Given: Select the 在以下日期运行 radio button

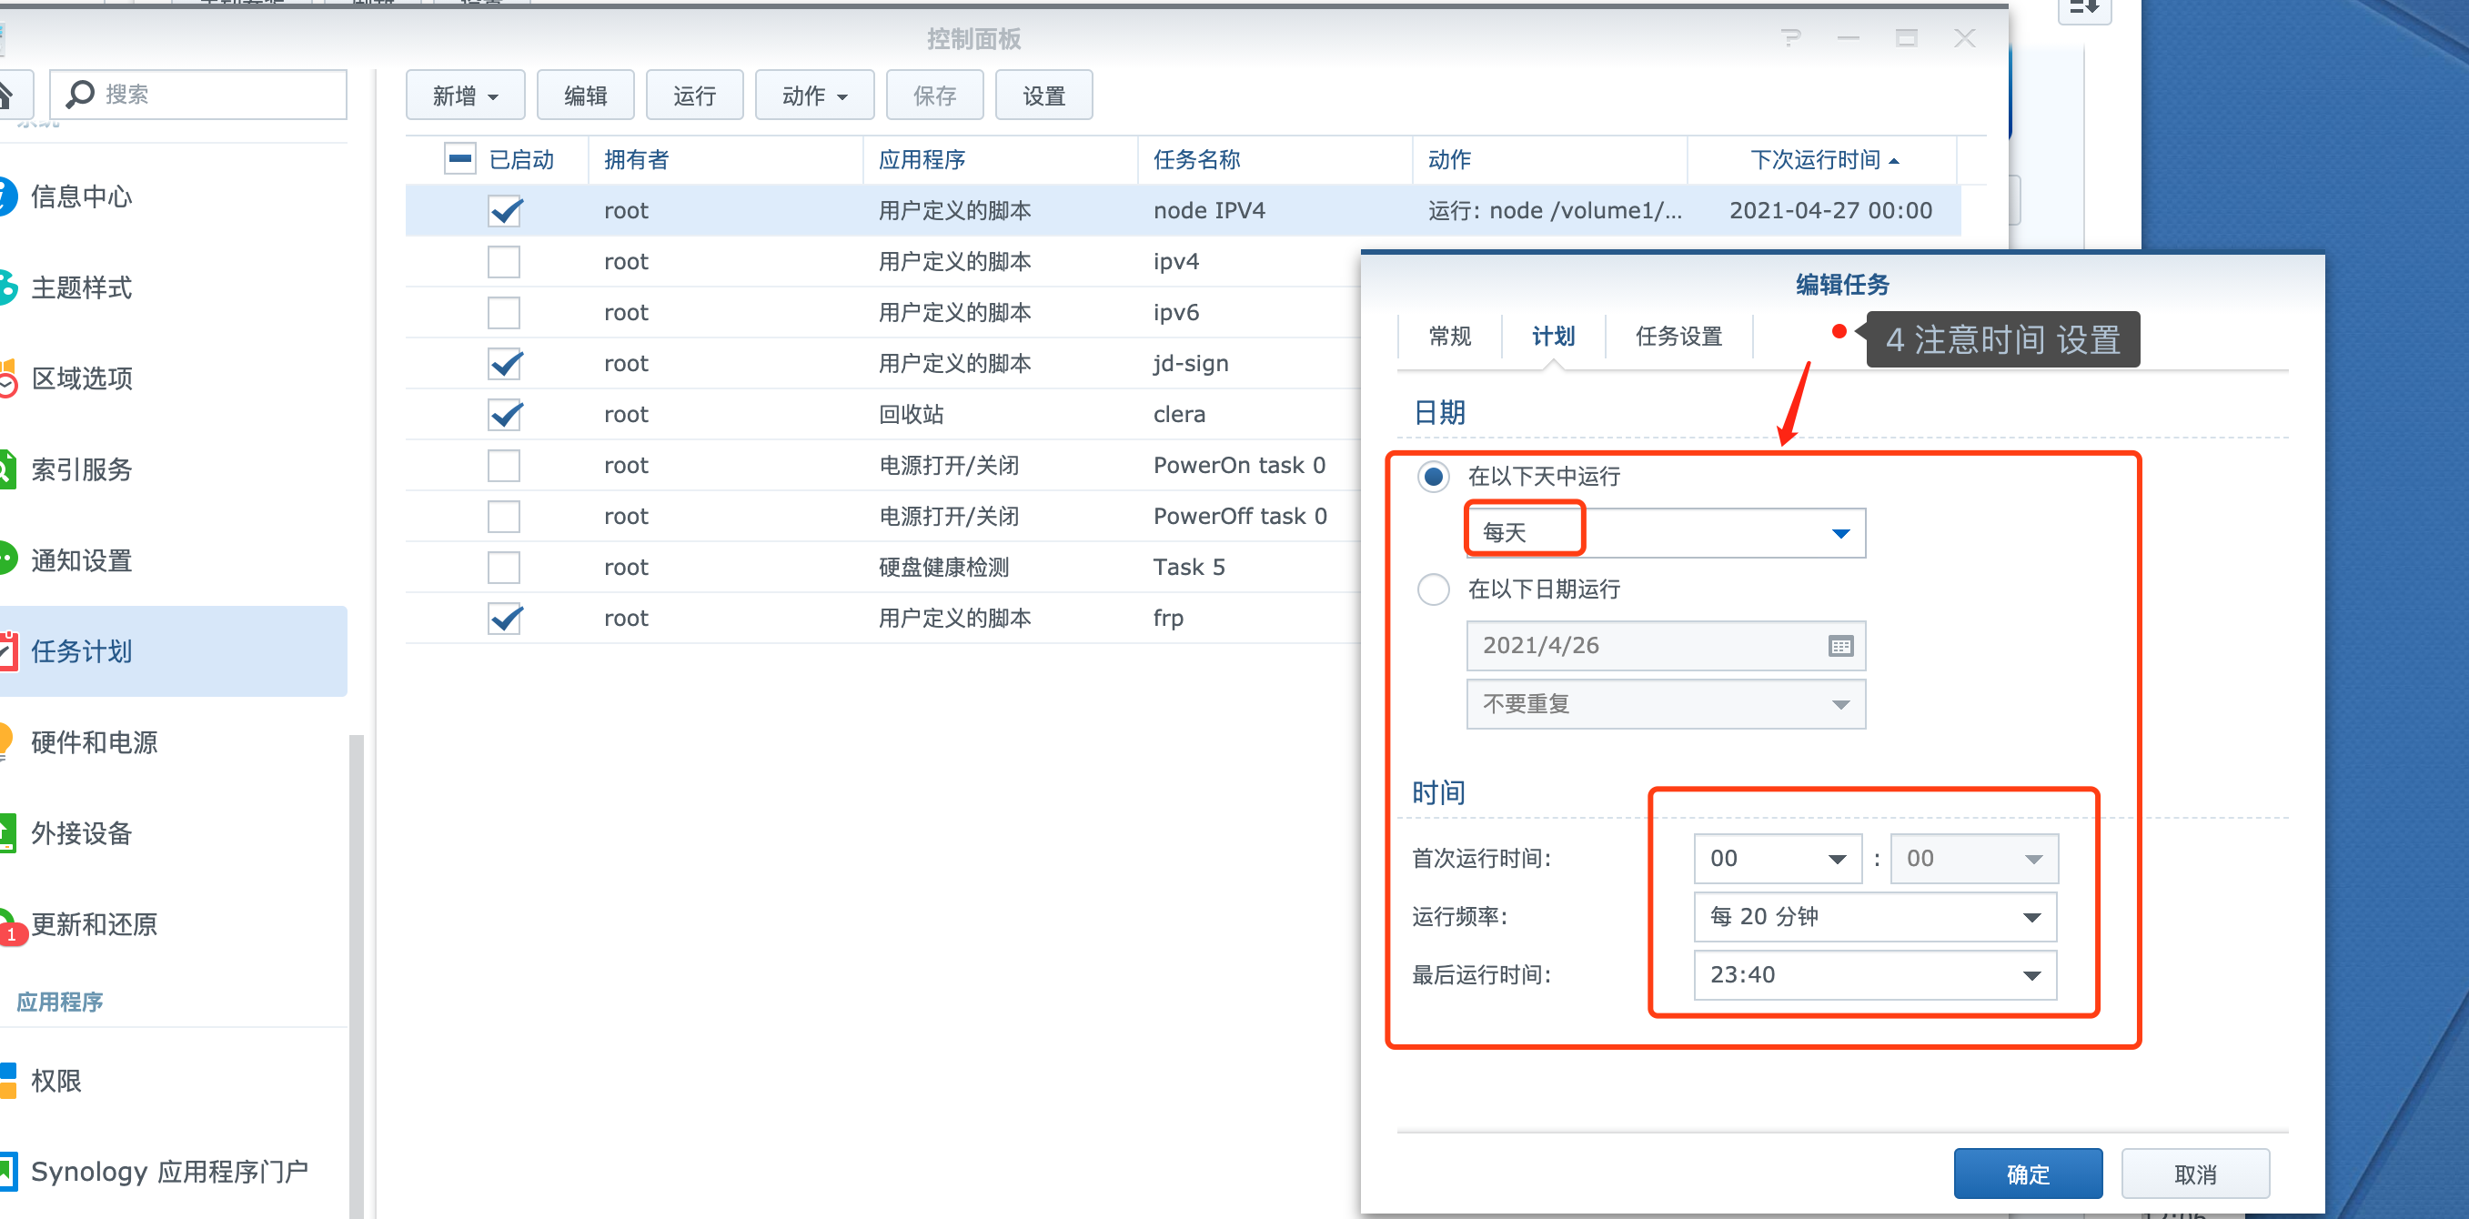Looking at the screenshot, I should point(1433,589).
